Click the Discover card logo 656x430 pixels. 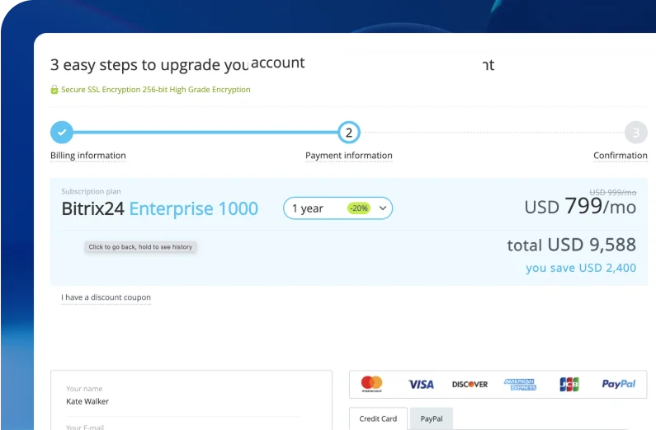[470, 384]
